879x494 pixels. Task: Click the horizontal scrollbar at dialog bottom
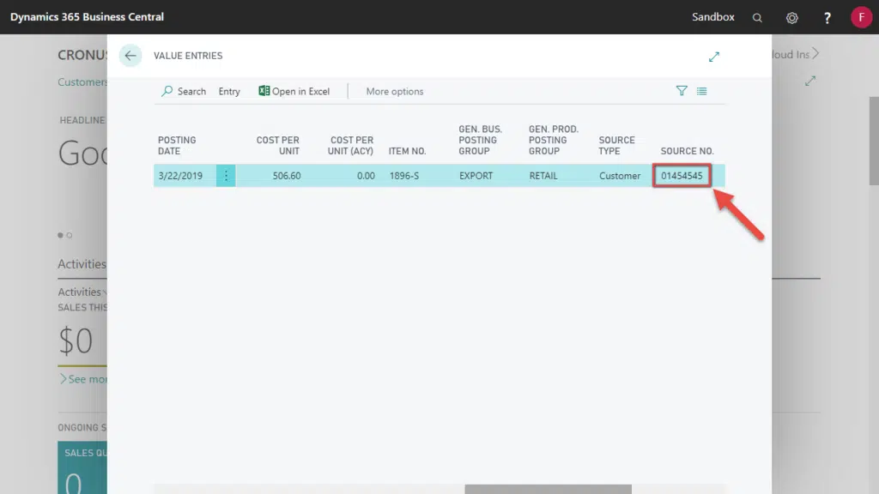click(548, 489)
